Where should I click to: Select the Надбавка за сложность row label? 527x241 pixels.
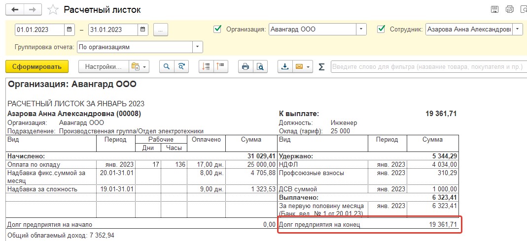click(42, 189)
